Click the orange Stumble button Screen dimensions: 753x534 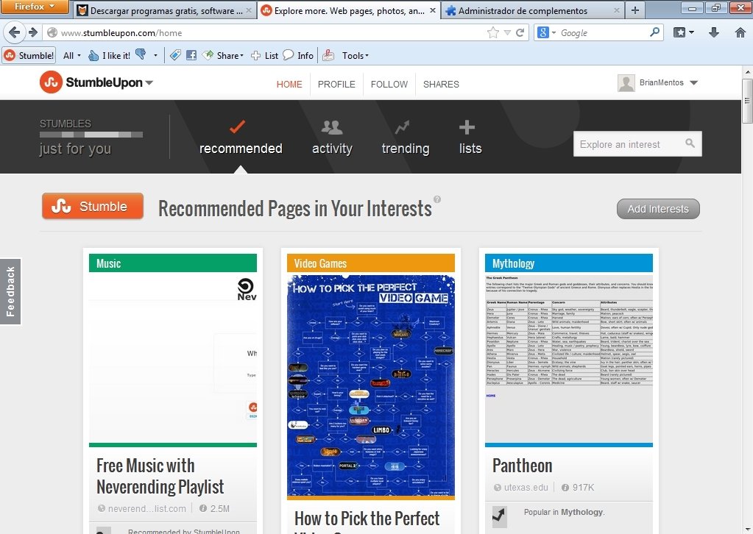click(93, 206)
